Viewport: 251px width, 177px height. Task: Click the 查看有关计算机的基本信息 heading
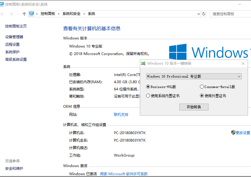(x=92, y=28)
